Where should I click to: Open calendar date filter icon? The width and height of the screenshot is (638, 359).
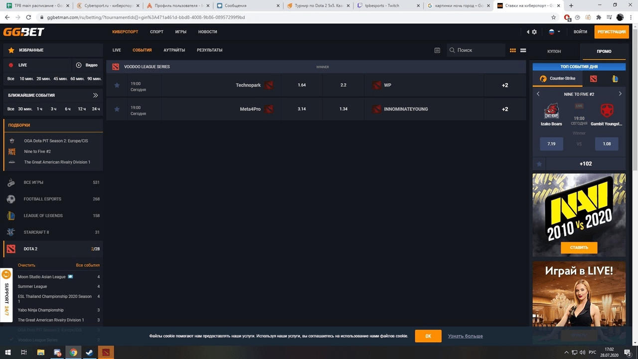click(x=437, y=50)
